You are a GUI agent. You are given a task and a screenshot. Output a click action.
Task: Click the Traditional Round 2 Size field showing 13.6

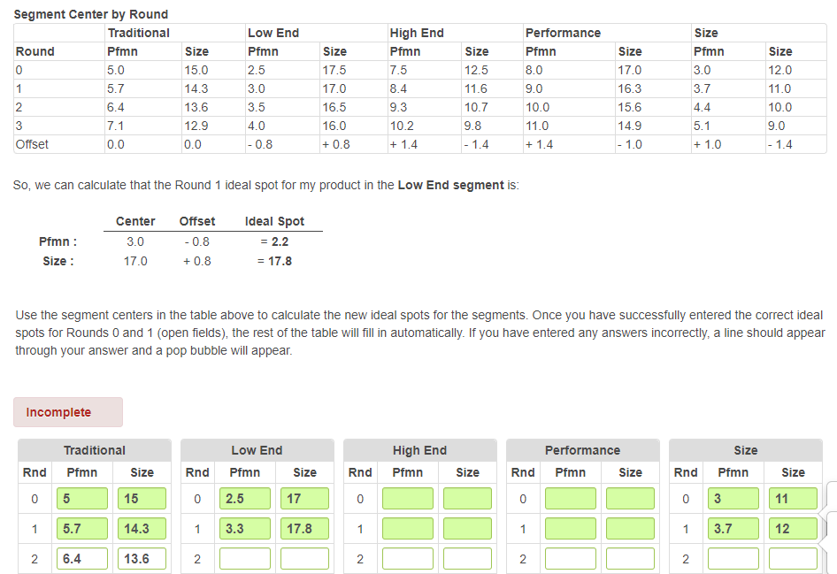142,558
